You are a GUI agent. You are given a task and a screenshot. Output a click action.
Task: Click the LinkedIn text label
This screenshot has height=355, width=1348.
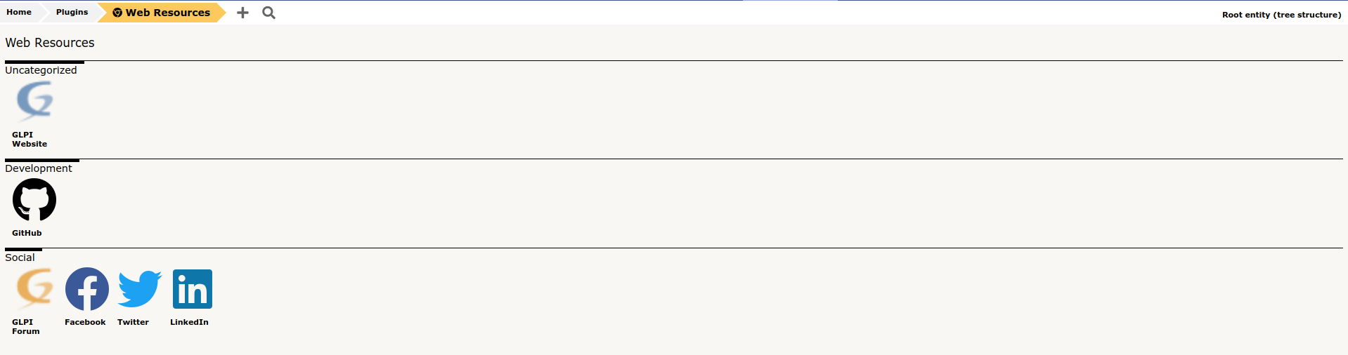pyautogui.click(x=189, y=322)
